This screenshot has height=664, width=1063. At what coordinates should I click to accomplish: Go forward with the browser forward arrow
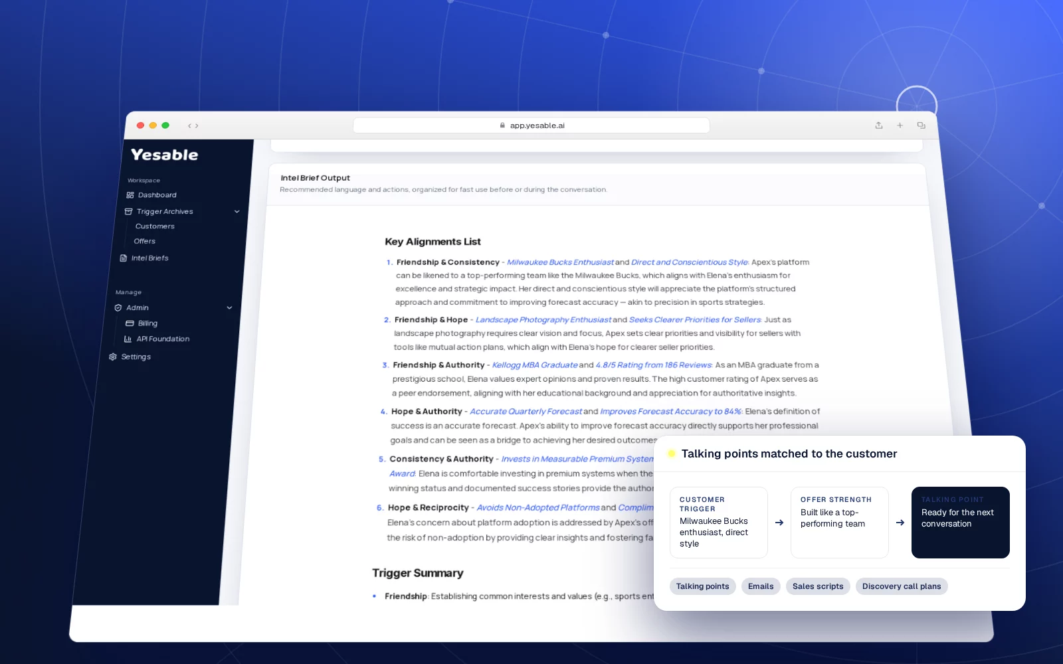(197, 125)
